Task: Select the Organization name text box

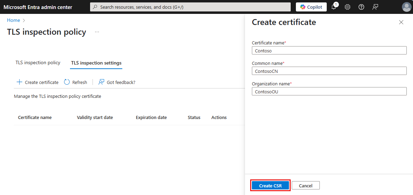Action: pos(329,92)
